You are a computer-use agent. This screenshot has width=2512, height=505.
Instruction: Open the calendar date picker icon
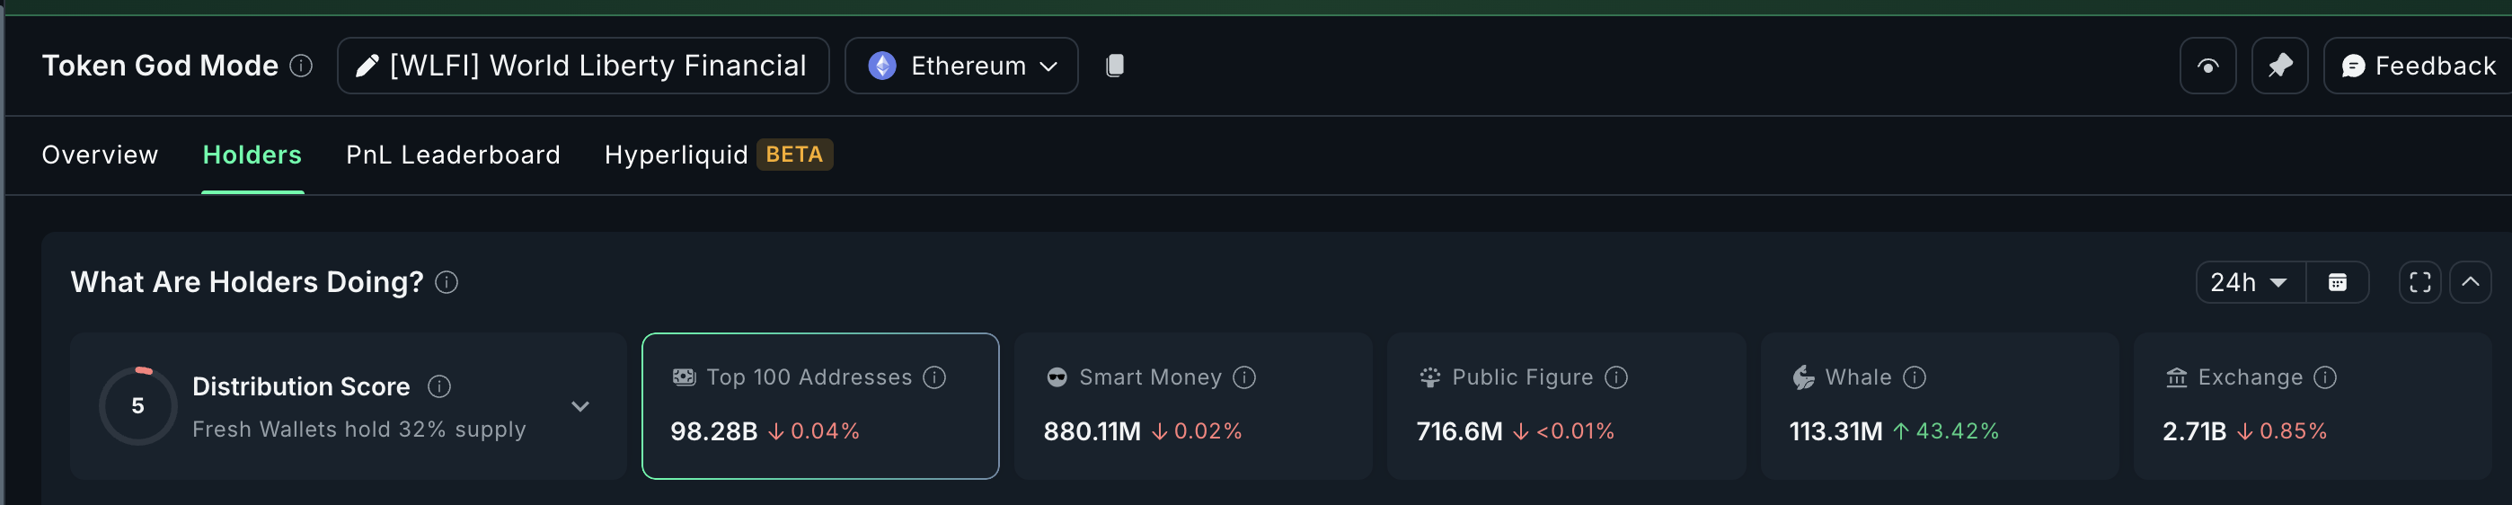coord(2337,283)
